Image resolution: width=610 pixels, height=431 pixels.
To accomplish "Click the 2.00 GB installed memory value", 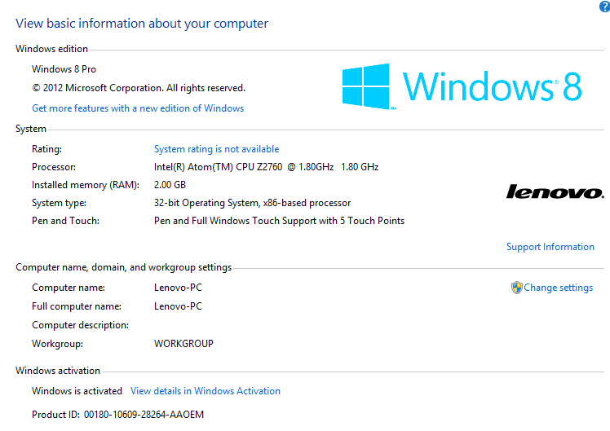I will click(170, 185).
